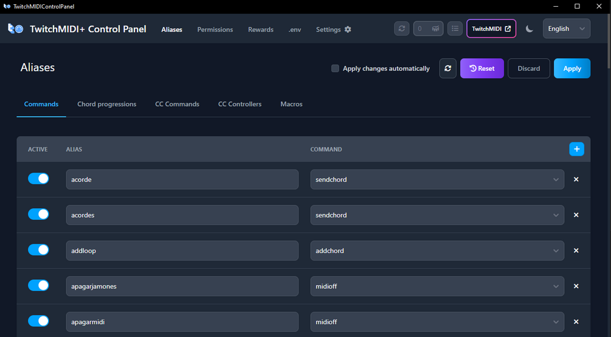Toggle the acordes alias active switch
The image size is (611, 337).
point(38,214)
